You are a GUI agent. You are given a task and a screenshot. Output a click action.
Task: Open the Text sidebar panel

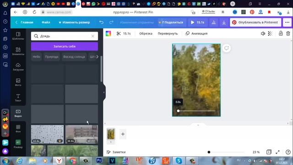tap(18, 98)
